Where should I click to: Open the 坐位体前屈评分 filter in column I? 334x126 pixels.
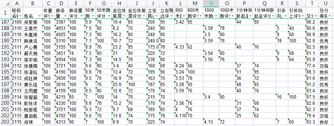pos(144,16)
